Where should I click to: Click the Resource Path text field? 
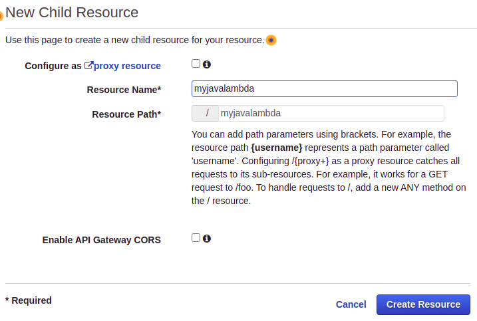(x=331, y=113)
